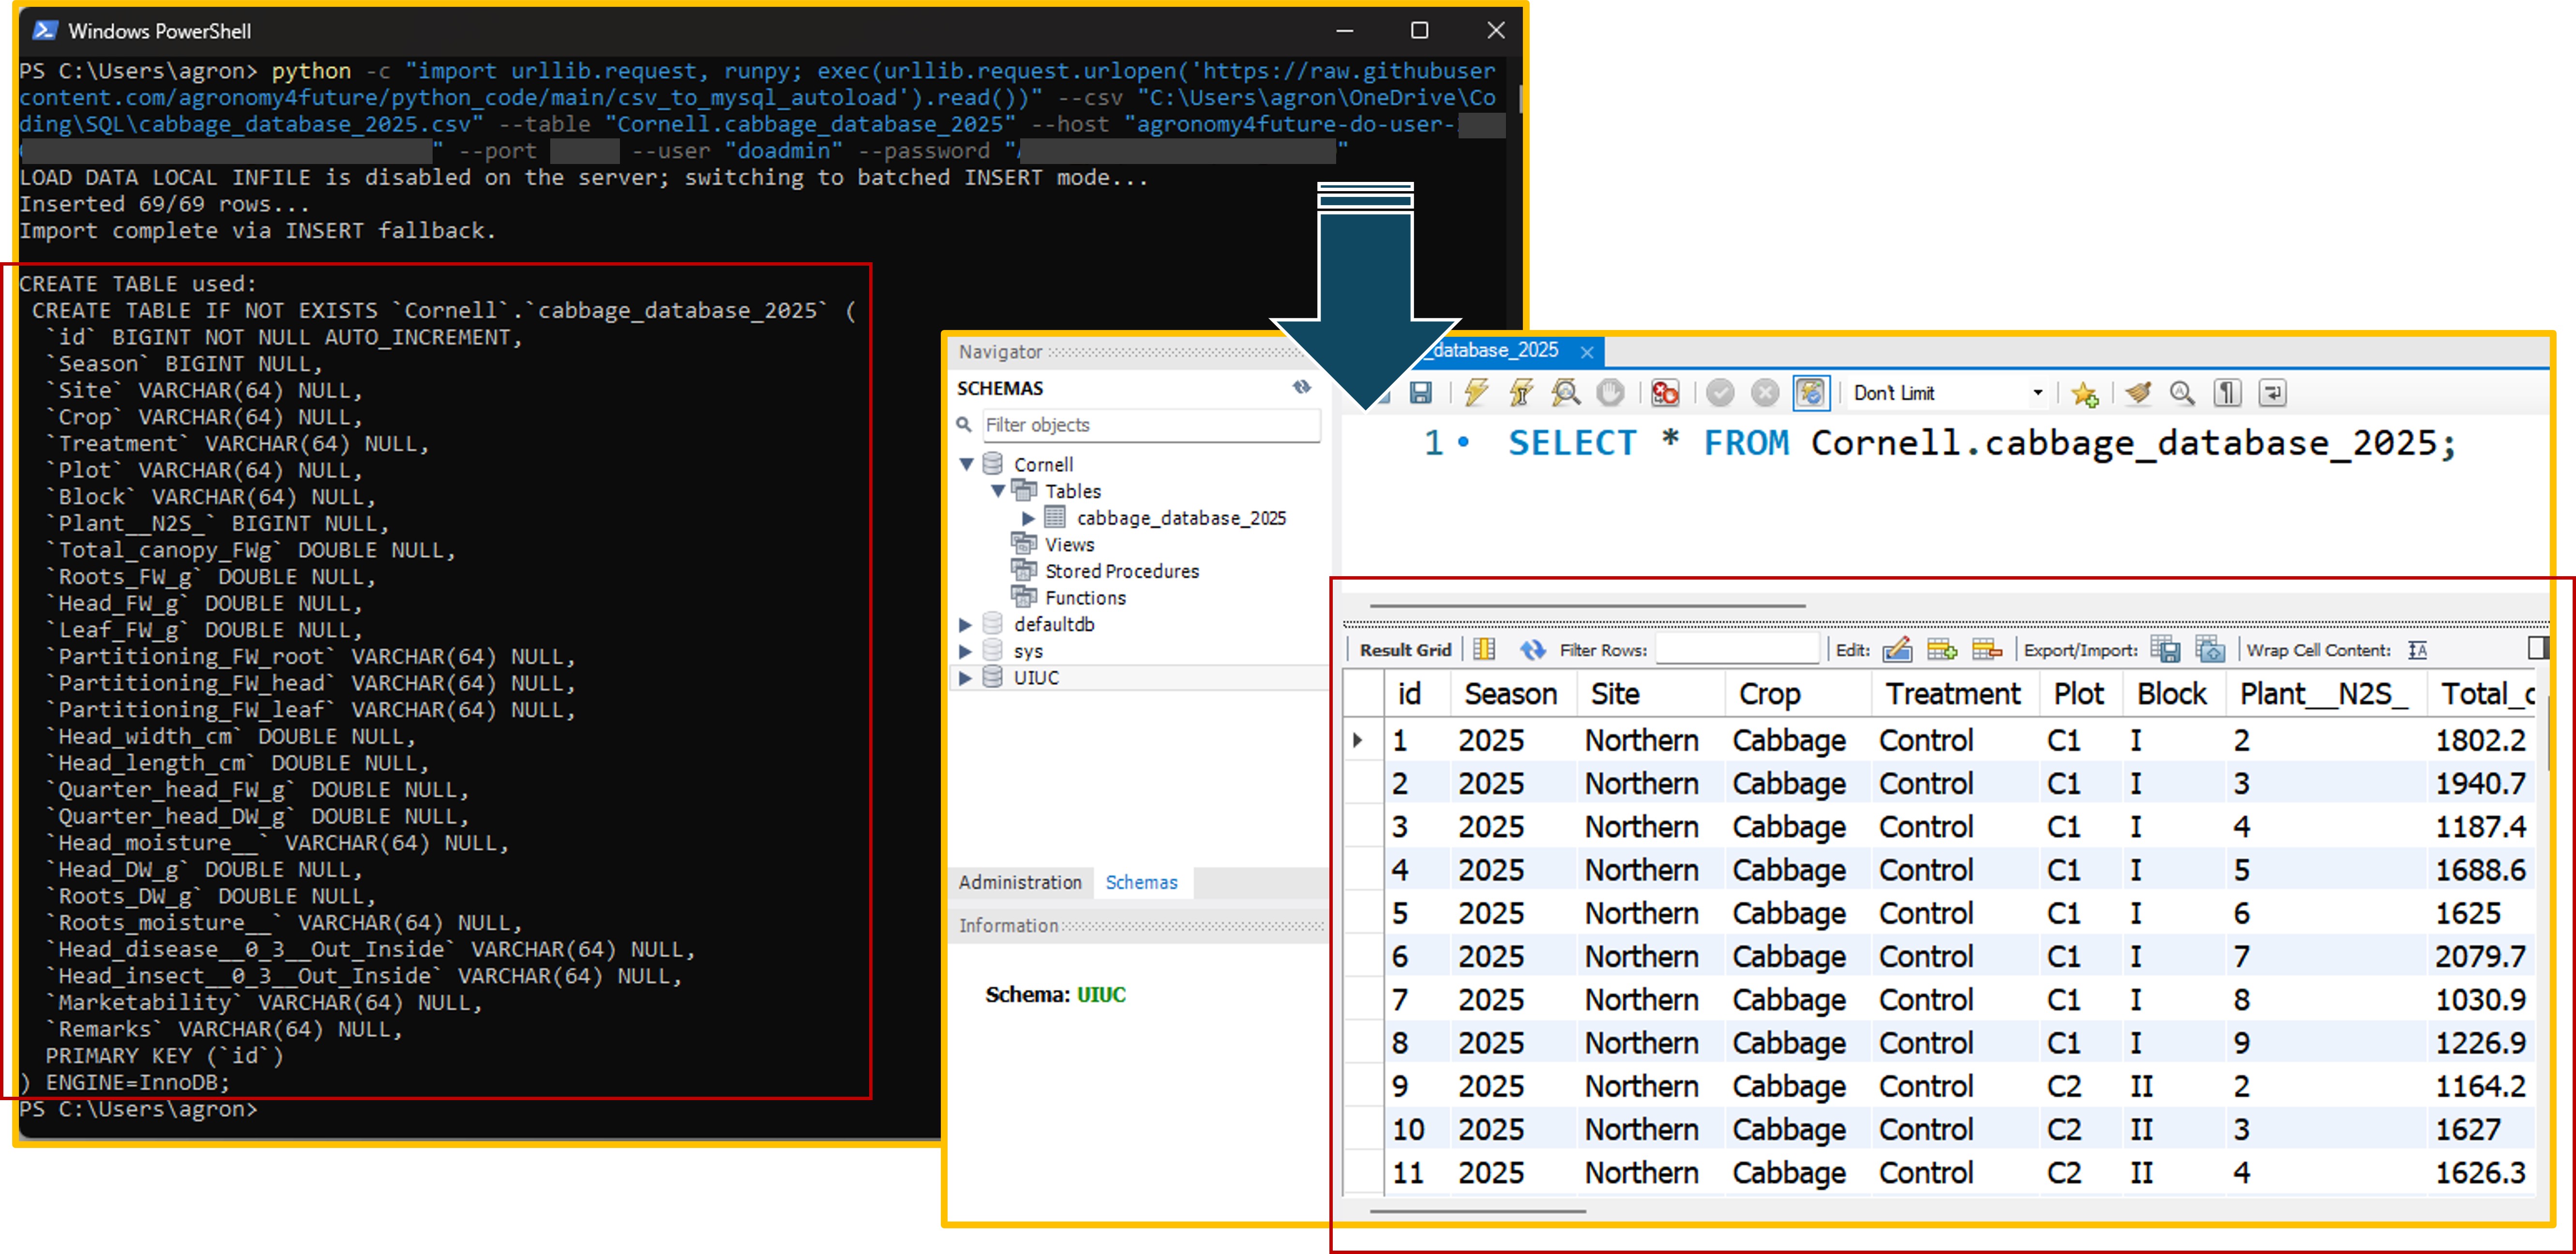Save the script with the floppy icon
Image resolution: width=2576 pixels, height=1254 pixels.
pyautogui.click(x=1420, y=393)
